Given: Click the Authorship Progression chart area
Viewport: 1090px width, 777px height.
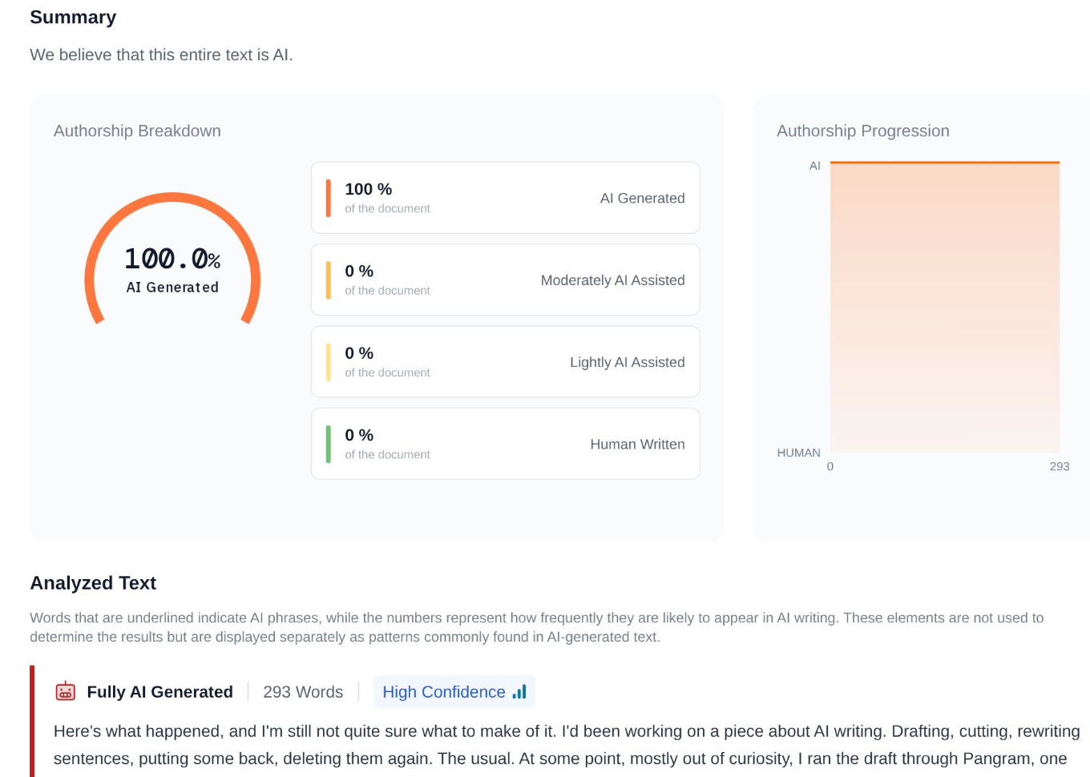Looking at the screenshot, I should pyautogui.click(x=944, y=308).
